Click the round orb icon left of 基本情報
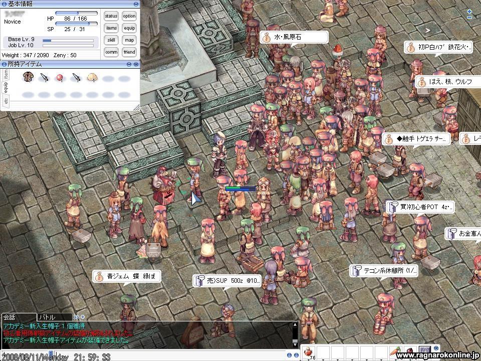 pos(4,4)
